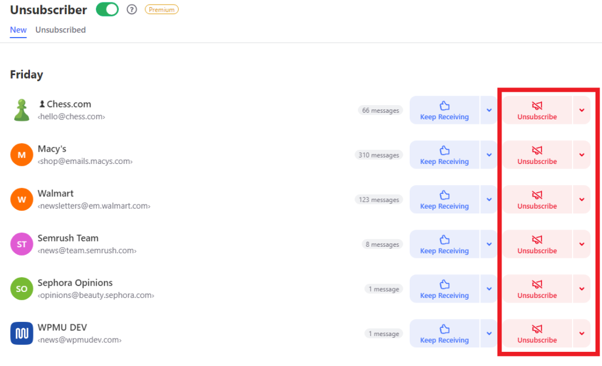Click the Chess.com pawn avatar
The height and width of the screenshot is (366, 602).
click(x=22, y=110)
